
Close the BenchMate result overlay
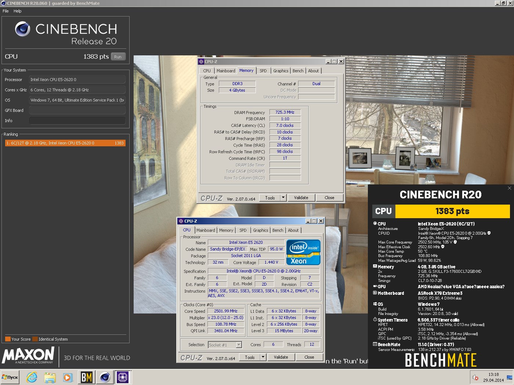click(x=509, y=188)
